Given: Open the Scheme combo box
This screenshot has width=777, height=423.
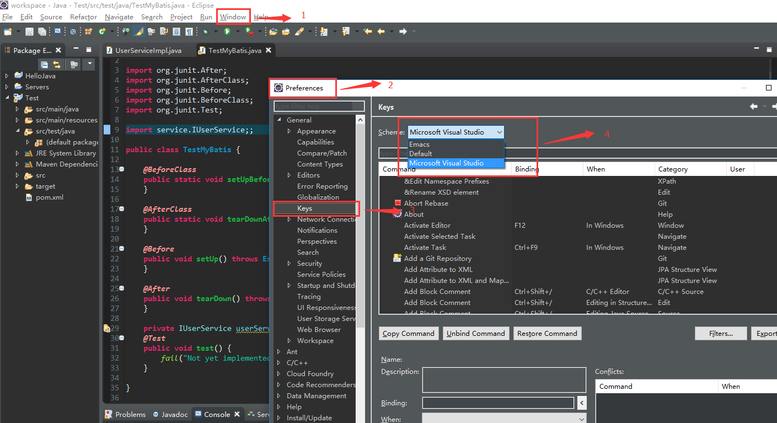Looking at the screenshot, I should [456, 132].
